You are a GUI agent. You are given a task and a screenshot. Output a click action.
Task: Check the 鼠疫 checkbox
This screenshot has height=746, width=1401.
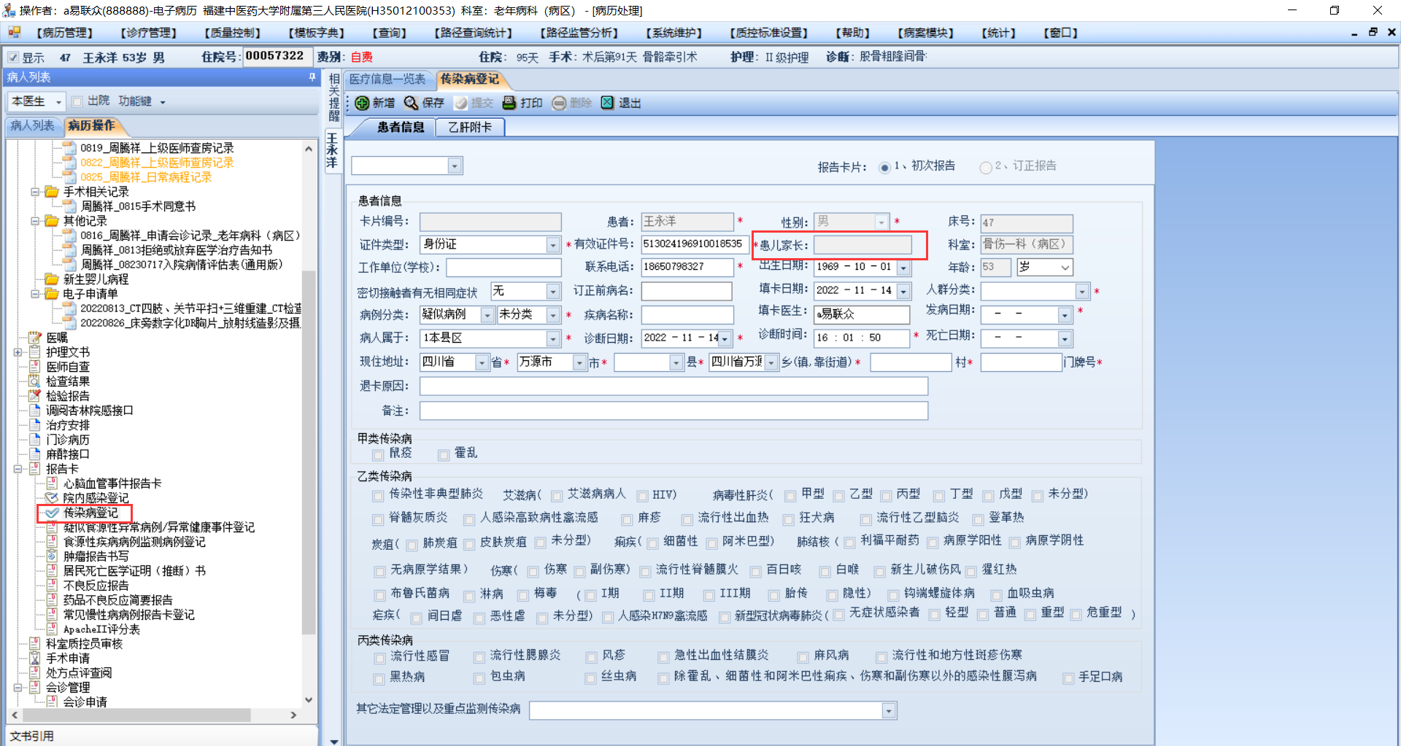point(378,454)
